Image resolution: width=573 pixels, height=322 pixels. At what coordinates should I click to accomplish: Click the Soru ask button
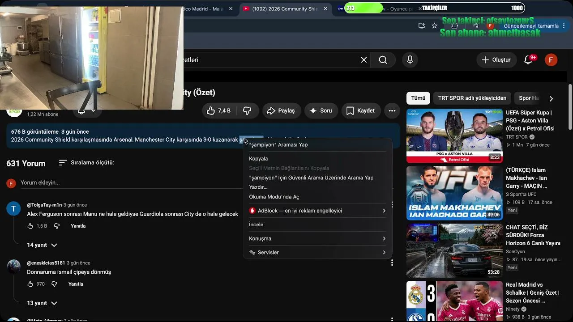click(x=321, y=110)
